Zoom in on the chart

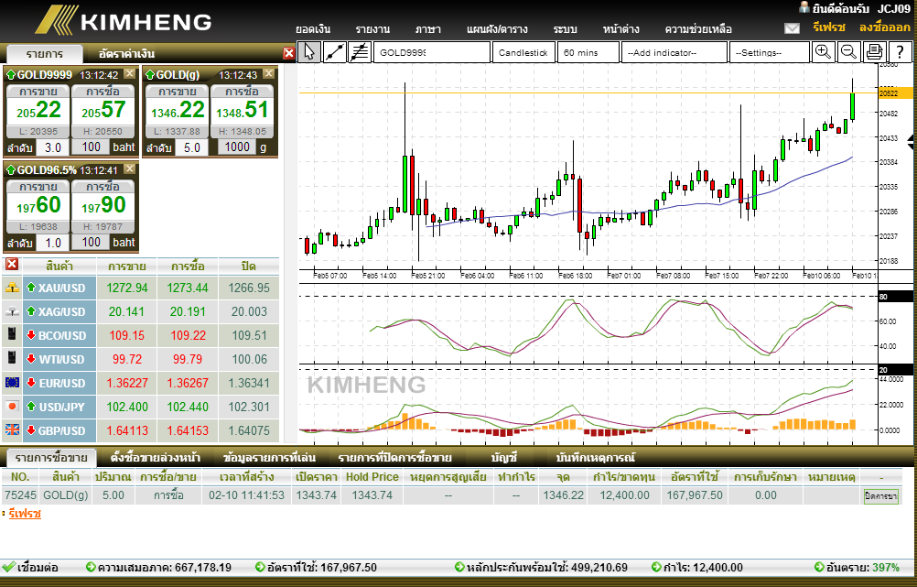coord(823,52)
